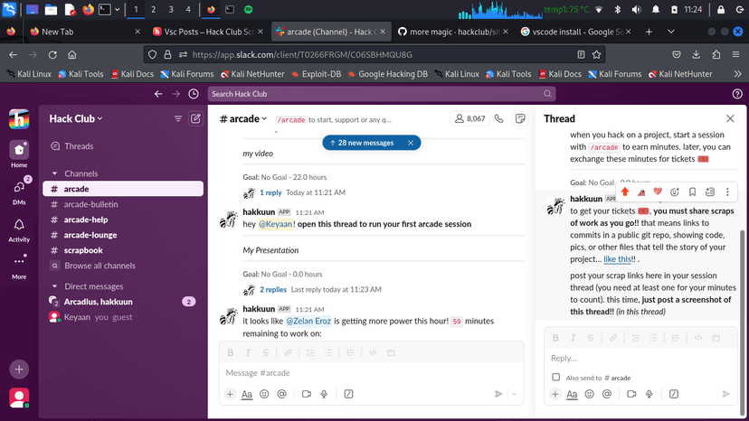Bookmark the thread message for later

692,192
